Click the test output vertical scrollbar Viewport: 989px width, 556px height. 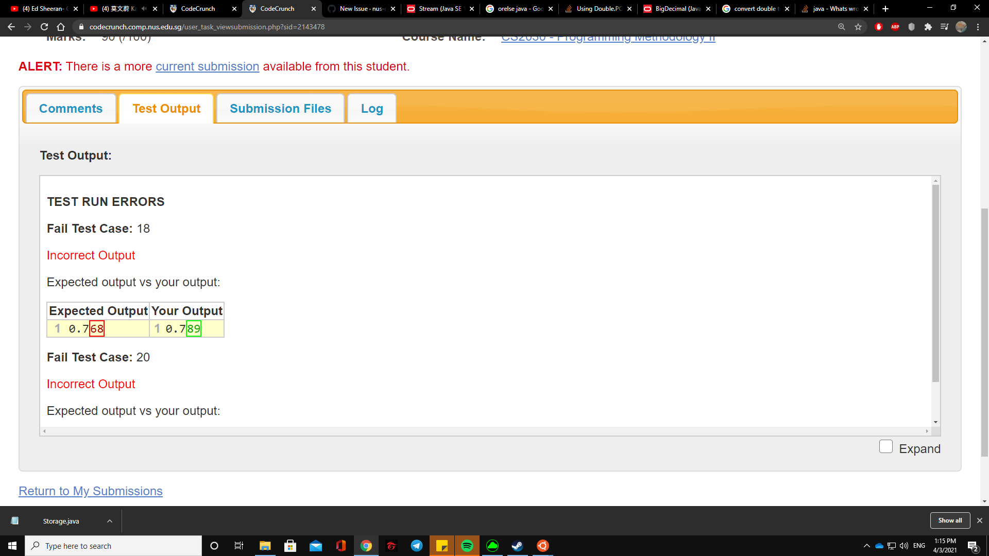(935, 283)
